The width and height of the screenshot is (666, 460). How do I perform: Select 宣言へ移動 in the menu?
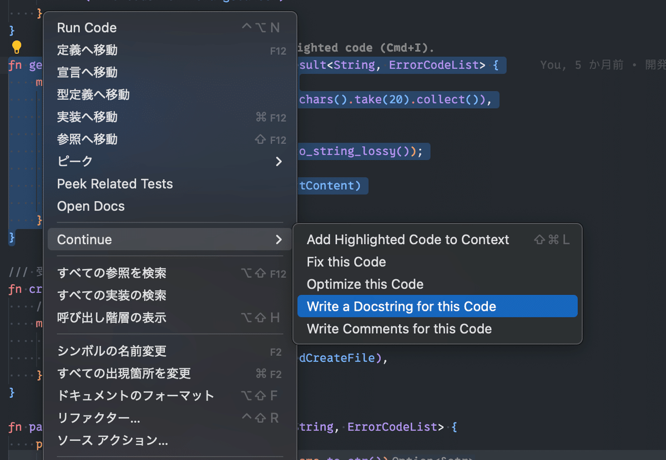(87, 72)
